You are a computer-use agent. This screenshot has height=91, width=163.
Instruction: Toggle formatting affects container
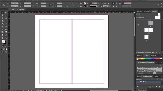(3, 46)
